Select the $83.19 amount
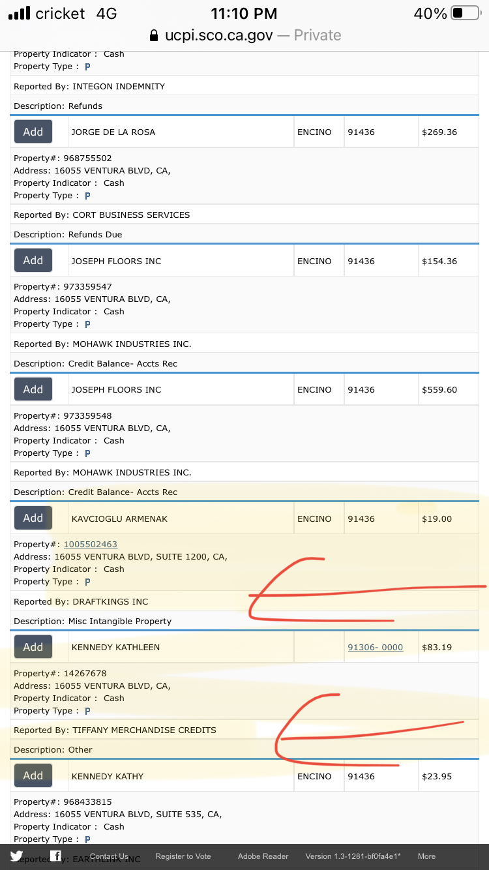 [437, 648]
